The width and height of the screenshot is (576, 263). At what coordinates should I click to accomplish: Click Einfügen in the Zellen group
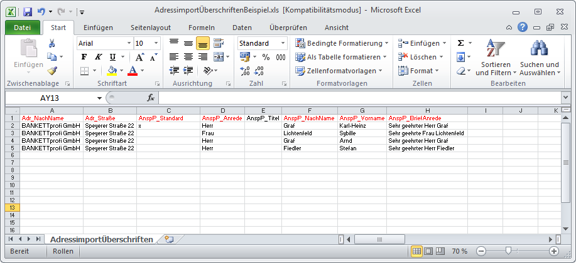(x=423, y=43)
